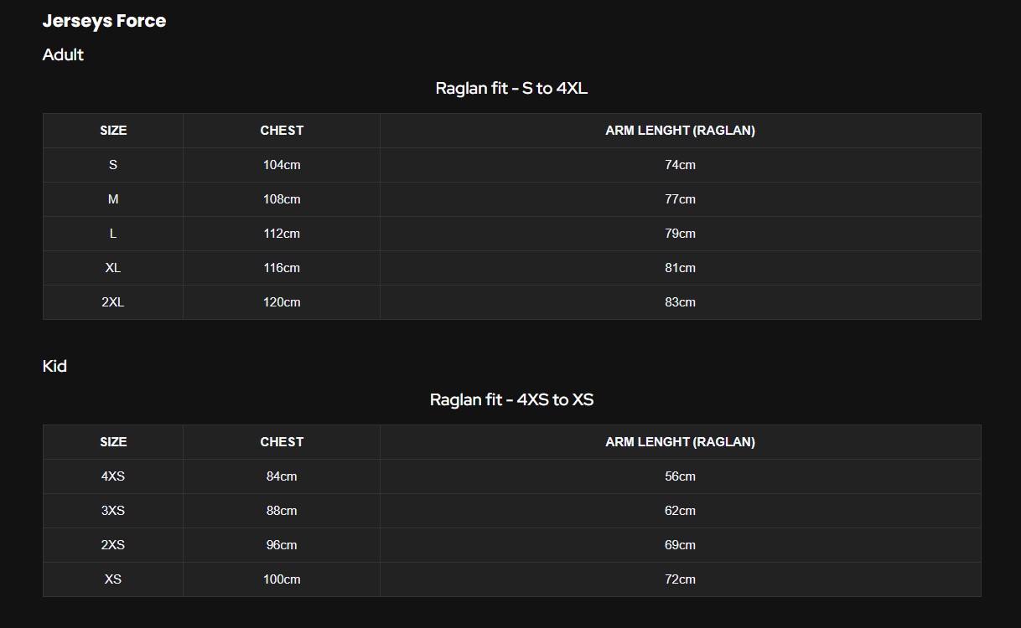
Task: Click the SIZE column header in Kid table
Action: [113, 442]
